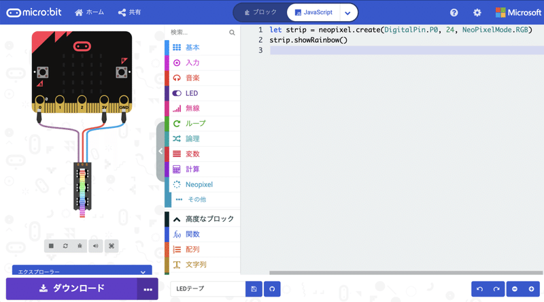544x302 pixels.
Task: Click button B on the simulated micro:bit
Action: (x=122, y=72)
